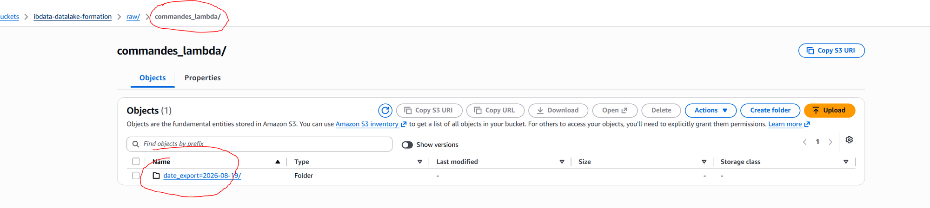This screenshot has height=208, width=930.
Task: Sort by the Last modified column arrow
Action: (x=562, y=162)
